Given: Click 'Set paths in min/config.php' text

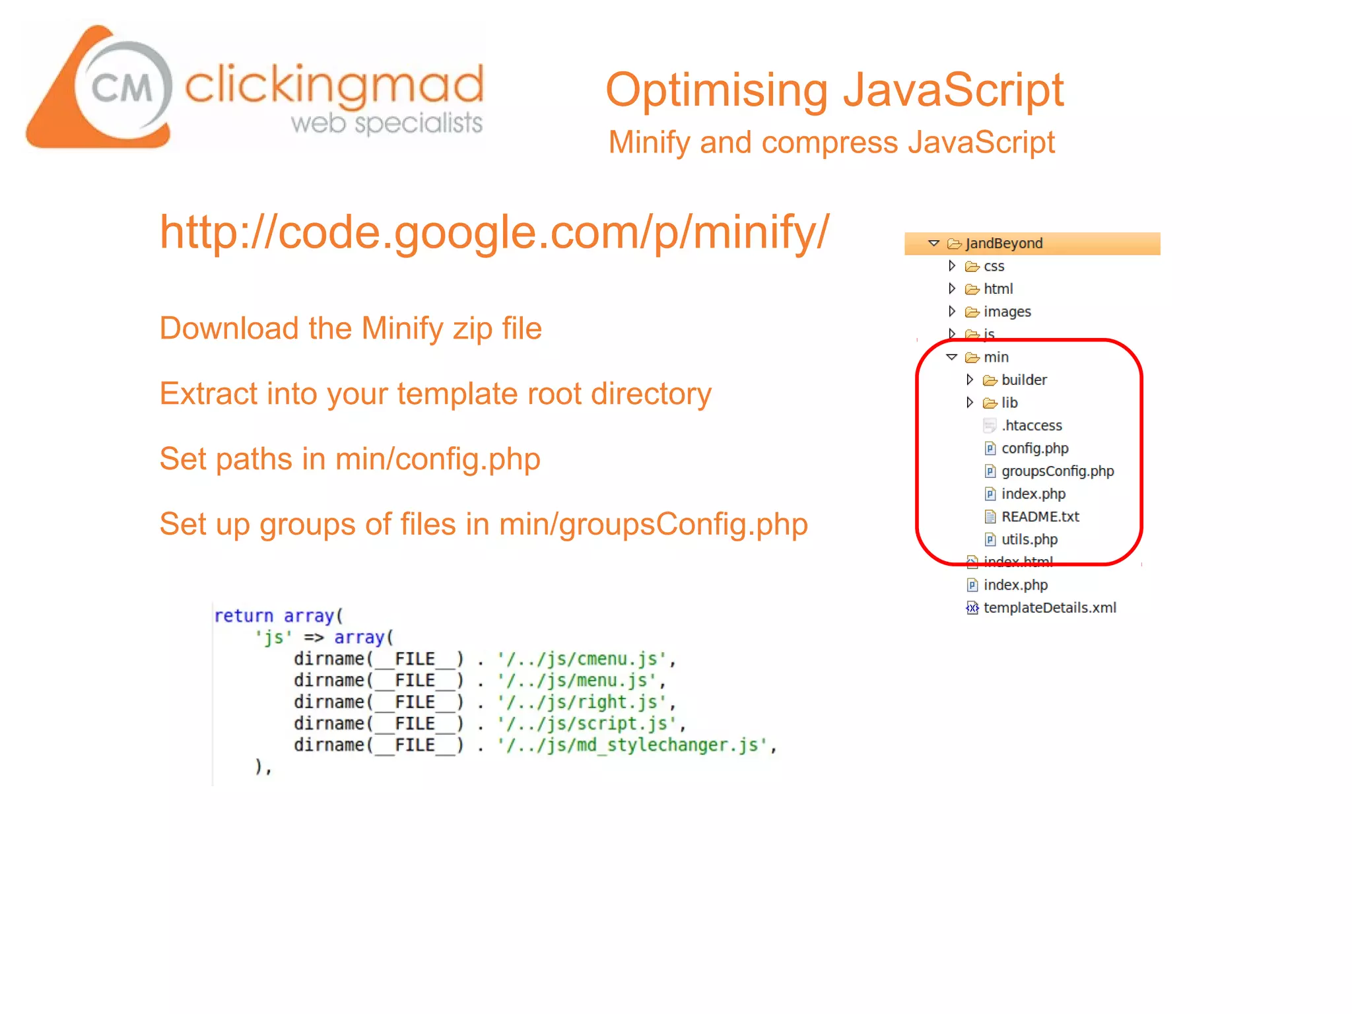Looking at the screenshot, I should tap(350, 459).
